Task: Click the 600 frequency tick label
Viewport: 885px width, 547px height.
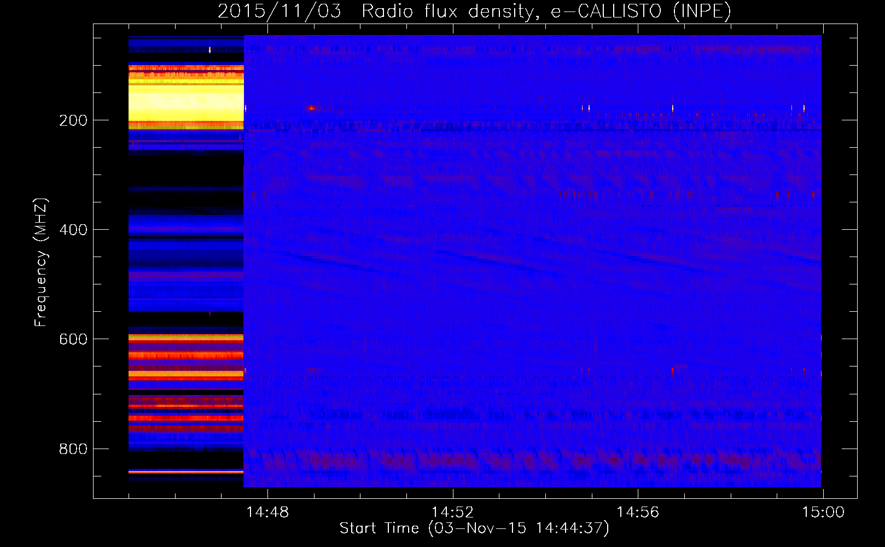Action: pos(73,339)
